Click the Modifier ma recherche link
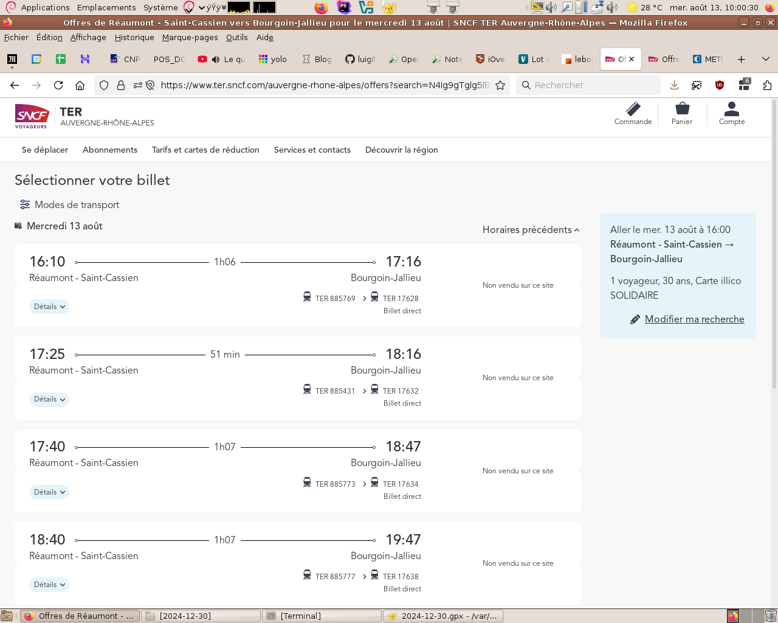 tap(694, 319)
